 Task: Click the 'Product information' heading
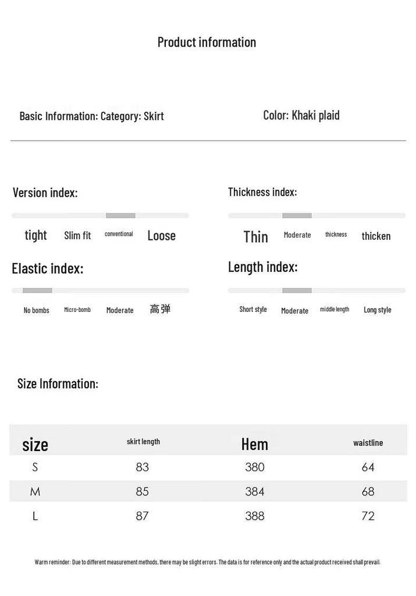tap(207, 42)
